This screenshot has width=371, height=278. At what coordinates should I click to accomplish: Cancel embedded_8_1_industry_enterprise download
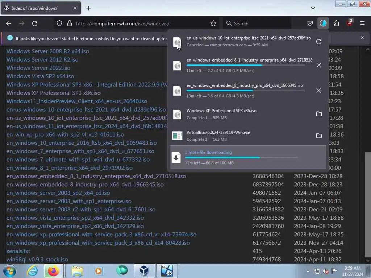pyautogui.click(x=319, y=65)
